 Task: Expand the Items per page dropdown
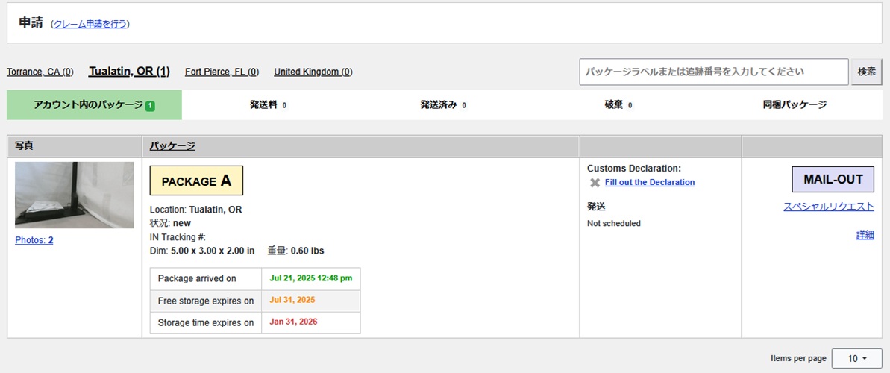(856, 359)
